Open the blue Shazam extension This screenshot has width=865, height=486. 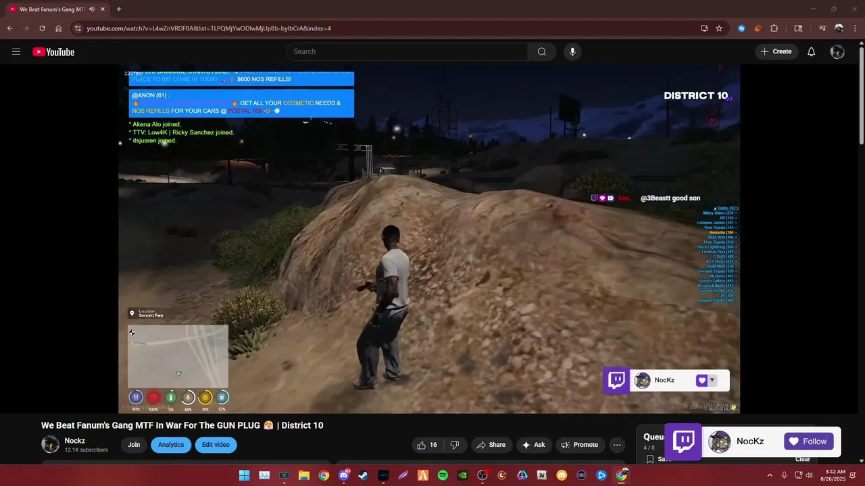[x=742, y=28]
